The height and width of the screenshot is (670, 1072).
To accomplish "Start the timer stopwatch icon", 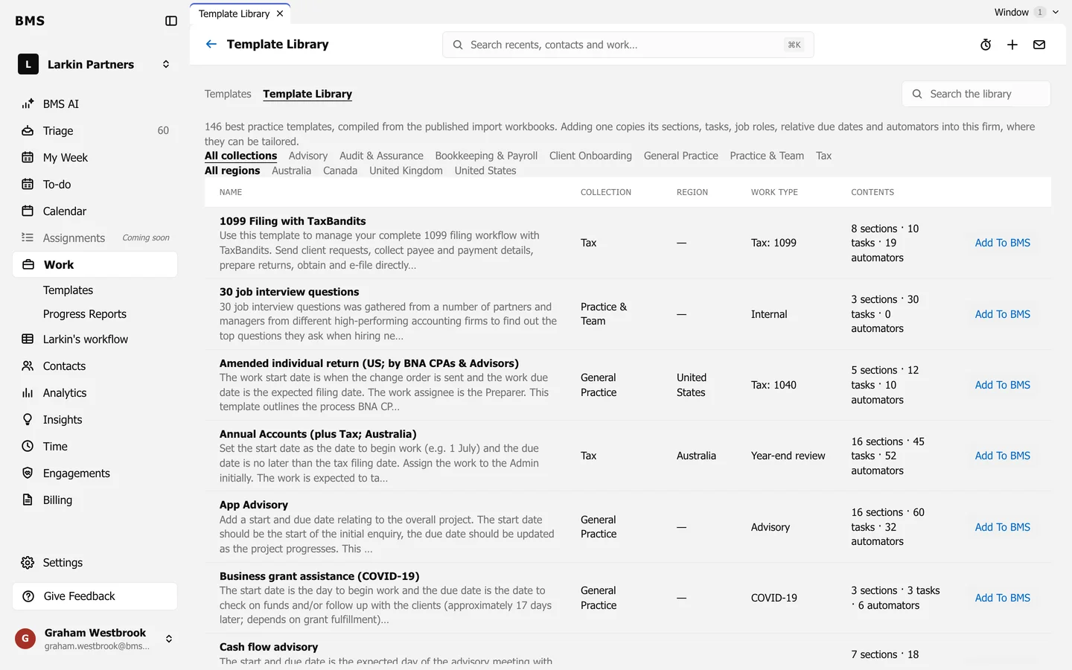I will [x=986, y=45].
